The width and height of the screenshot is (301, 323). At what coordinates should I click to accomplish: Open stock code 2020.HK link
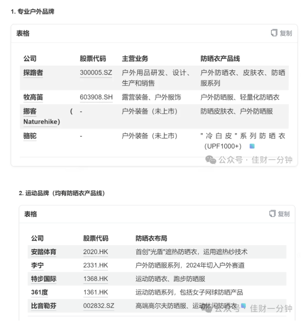tap(95, 252)
